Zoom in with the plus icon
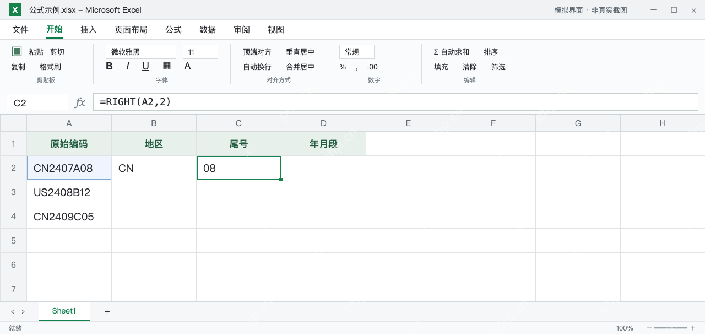 click(693, 328)
